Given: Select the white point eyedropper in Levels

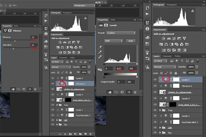Looking at the screenshot, I should [100, 58].
